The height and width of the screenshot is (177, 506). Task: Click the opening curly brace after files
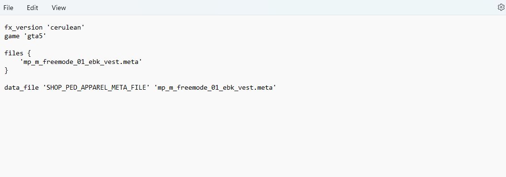(29, 53)
